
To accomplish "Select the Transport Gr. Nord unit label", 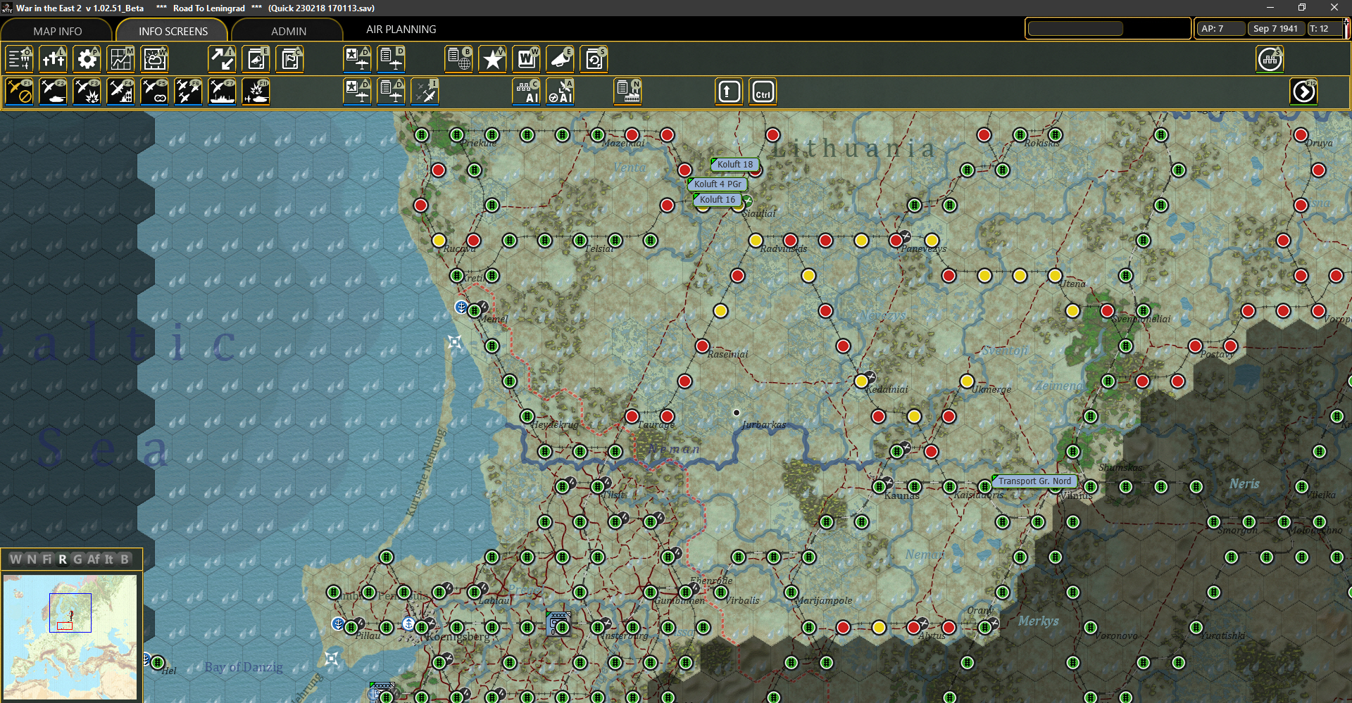I will [1034, 481].
